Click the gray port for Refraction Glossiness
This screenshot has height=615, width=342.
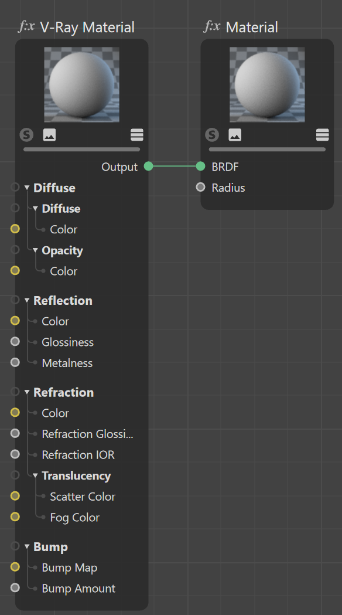click(x=15, y=433)
